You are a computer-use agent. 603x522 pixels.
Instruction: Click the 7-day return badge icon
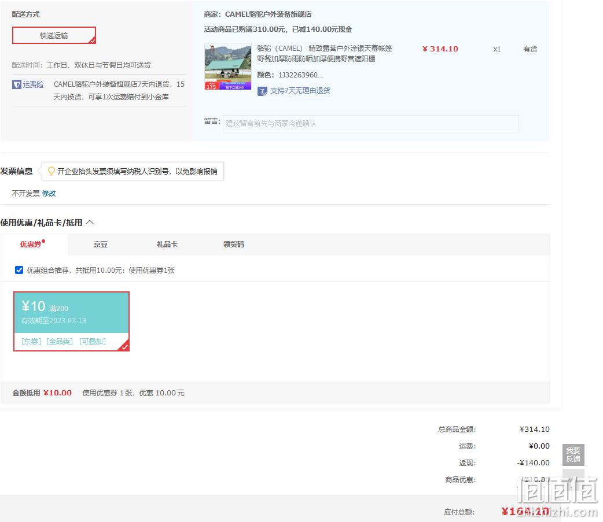(262, 91)
